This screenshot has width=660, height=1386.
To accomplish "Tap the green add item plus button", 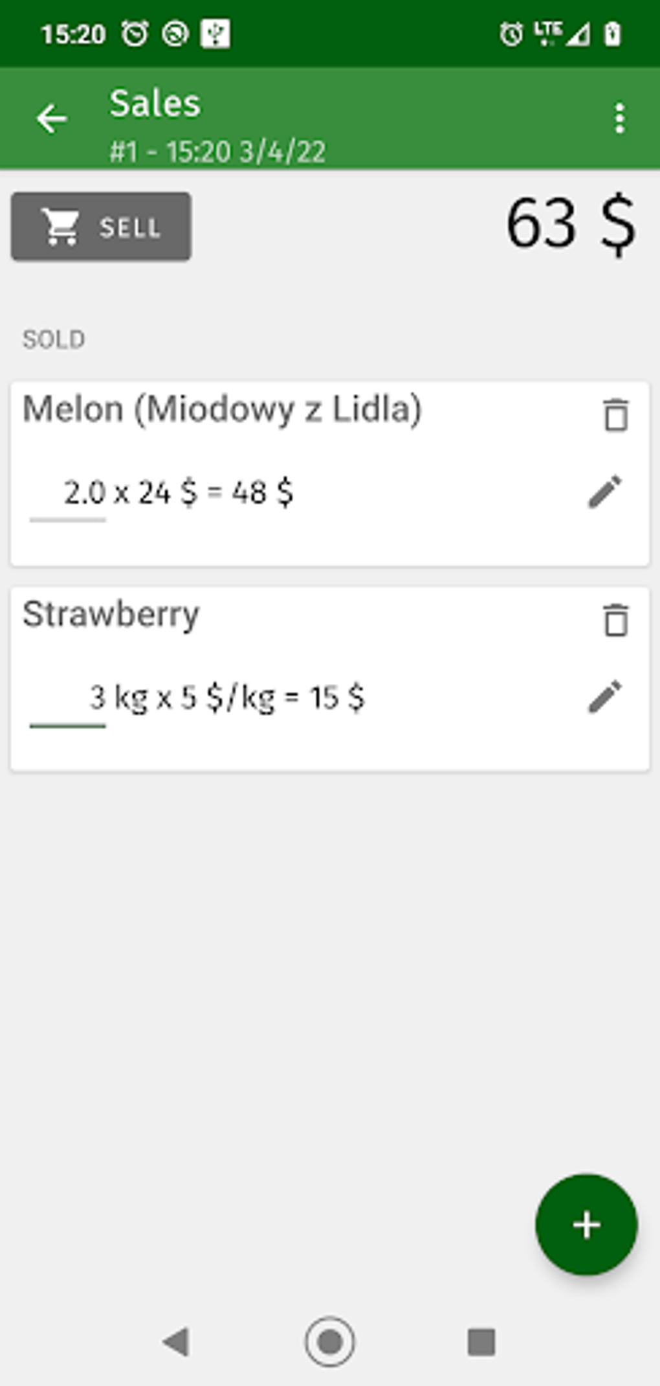I will [586, 1225].
